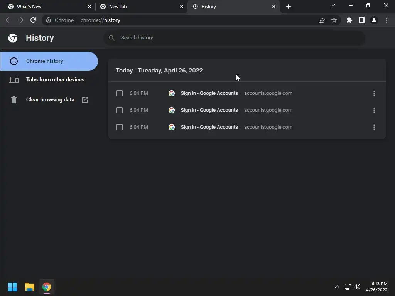Open a new tab with plus
This screenshot has width=395, height=296.
click(289, 7)
